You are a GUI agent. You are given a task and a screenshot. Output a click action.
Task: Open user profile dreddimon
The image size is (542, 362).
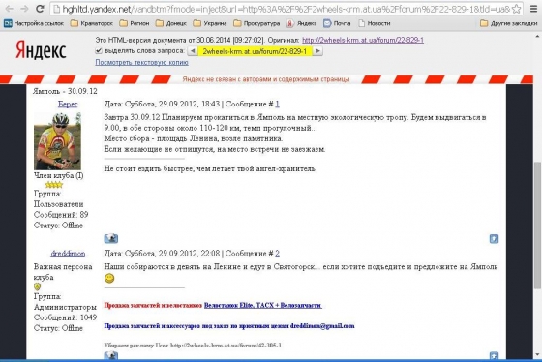pos(68,254)
